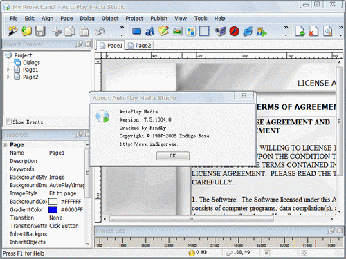Open the Publish menu

[158, 19]
